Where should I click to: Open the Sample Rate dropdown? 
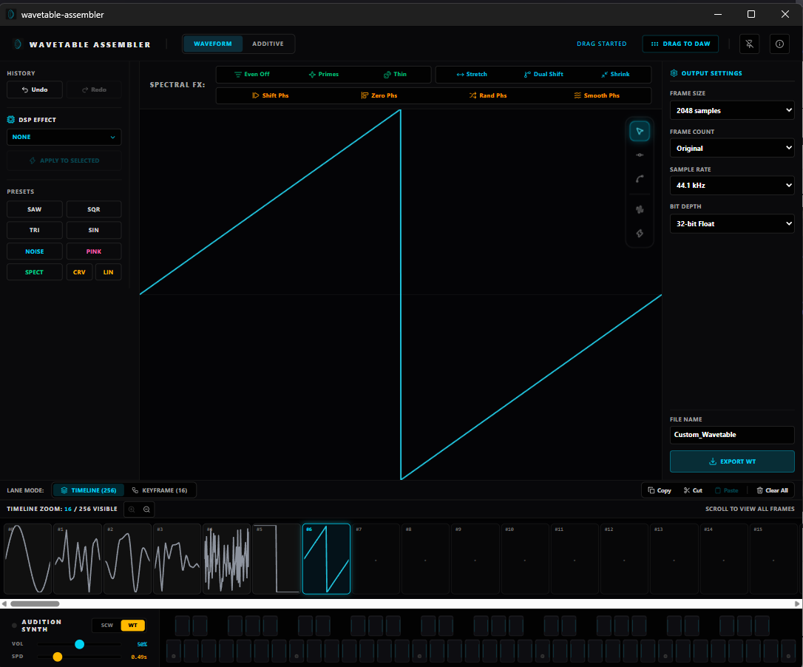(x=732, y=186)
